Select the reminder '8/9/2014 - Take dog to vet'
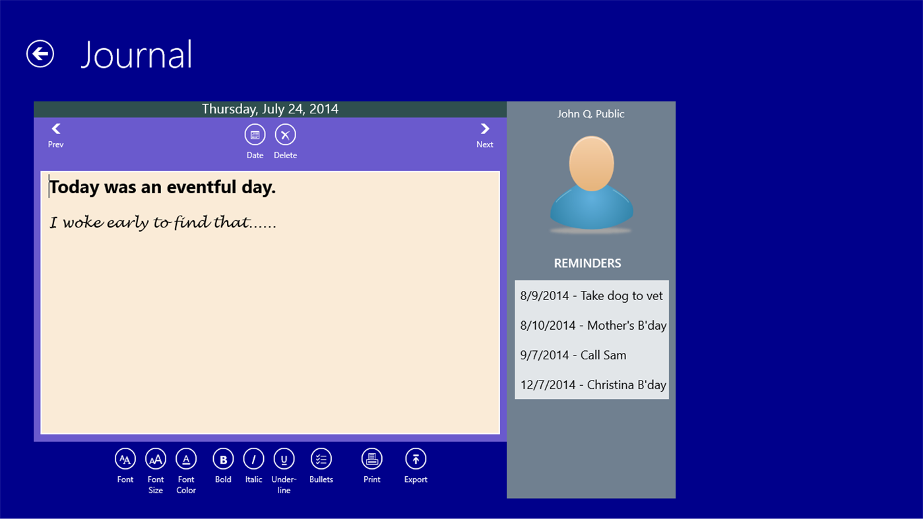The image size is (923, 519). coord(590,295)
